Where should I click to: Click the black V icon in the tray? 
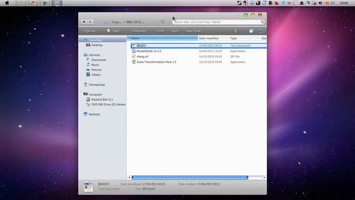258,3
